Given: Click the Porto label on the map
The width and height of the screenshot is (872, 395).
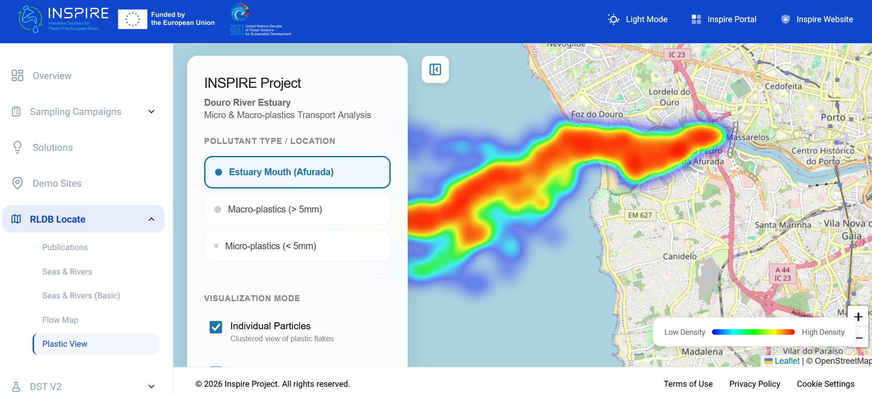Looking at the screenshot, I should point(833,117).
